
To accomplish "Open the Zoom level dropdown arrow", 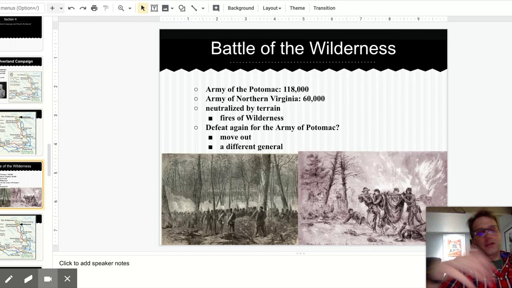I will (130, 8).
